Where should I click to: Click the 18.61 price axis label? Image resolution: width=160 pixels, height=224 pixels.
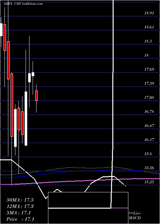(149, 27)
